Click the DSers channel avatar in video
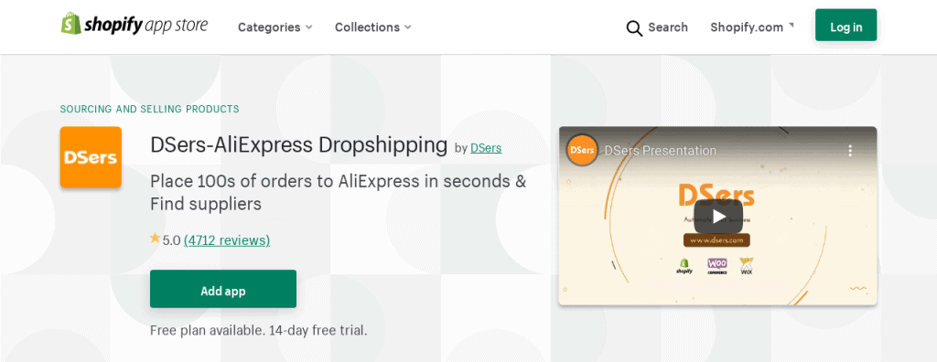The height and width of the screenshot is (362, 937). (x=581, y=151)
